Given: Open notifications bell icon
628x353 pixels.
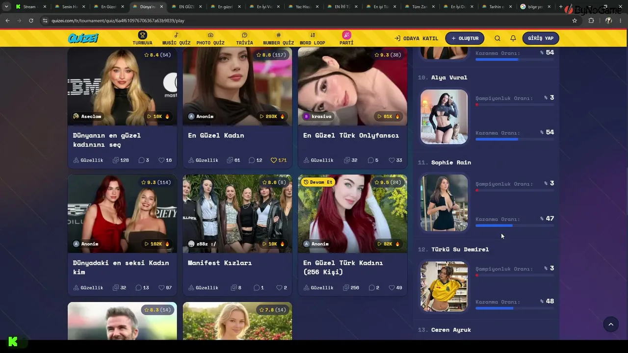Looking at the screenshot, I should pos(513,38).
